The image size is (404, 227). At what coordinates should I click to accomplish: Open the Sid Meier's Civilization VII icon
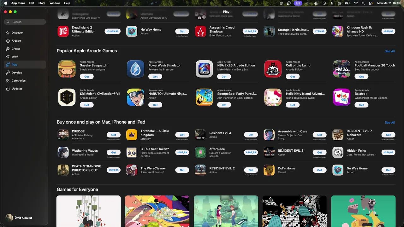pyautogui.click(x=67, y=97)
